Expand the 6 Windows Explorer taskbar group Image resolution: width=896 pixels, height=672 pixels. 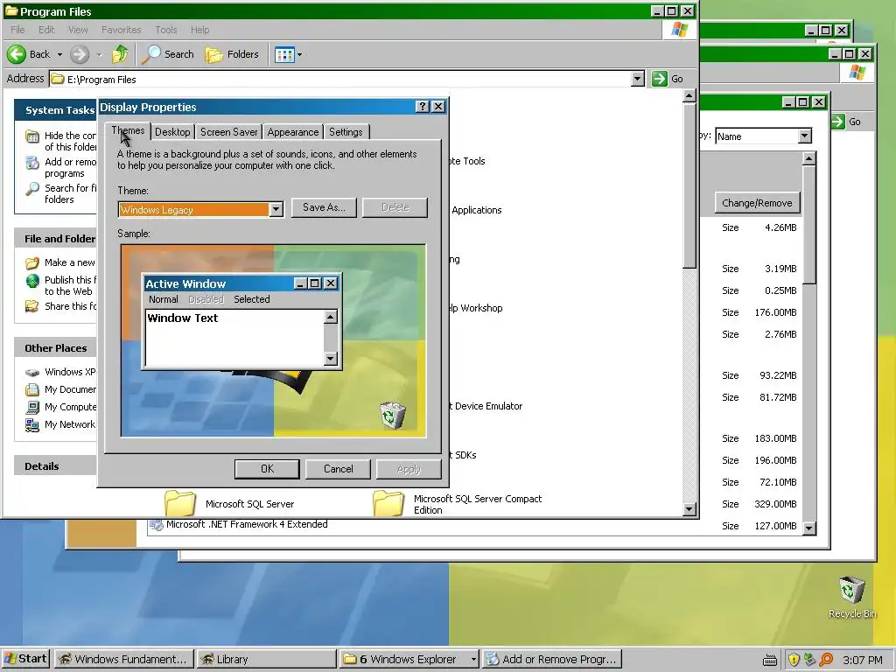473,660
